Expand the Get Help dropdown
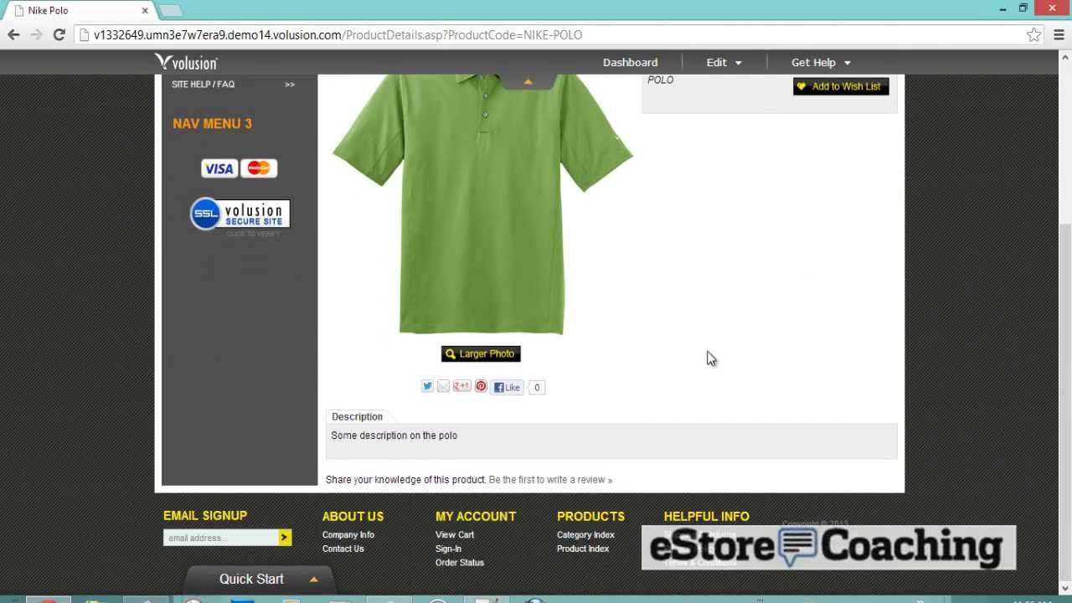Screen dimensions: 1072x603 click(x=821, y=62)
